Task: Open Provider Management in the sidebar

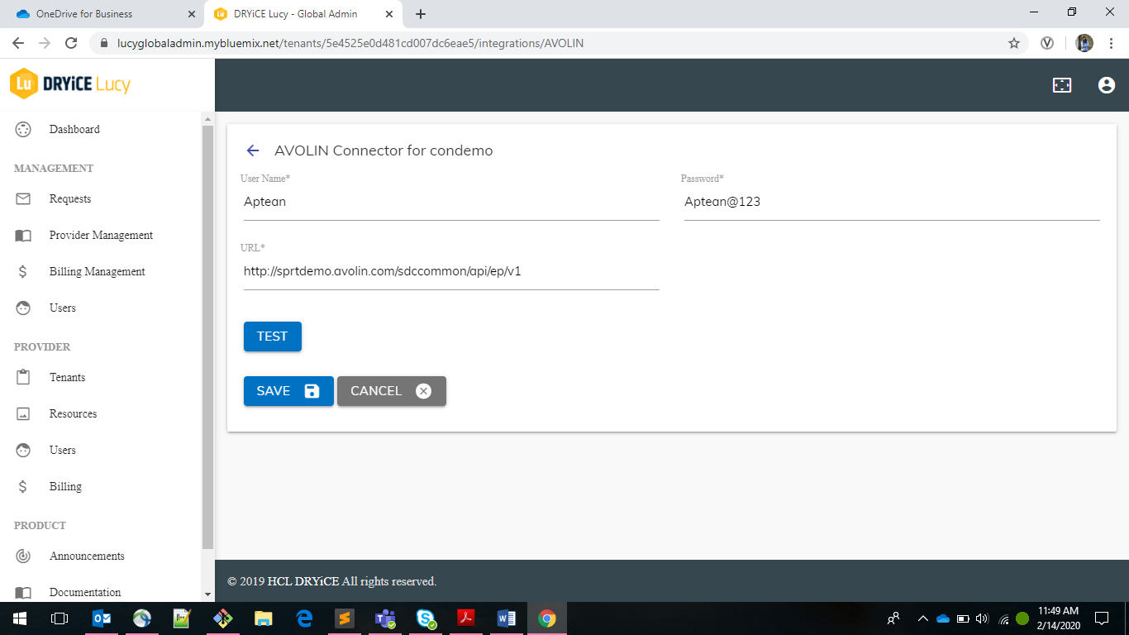Action: pos(100,235)
